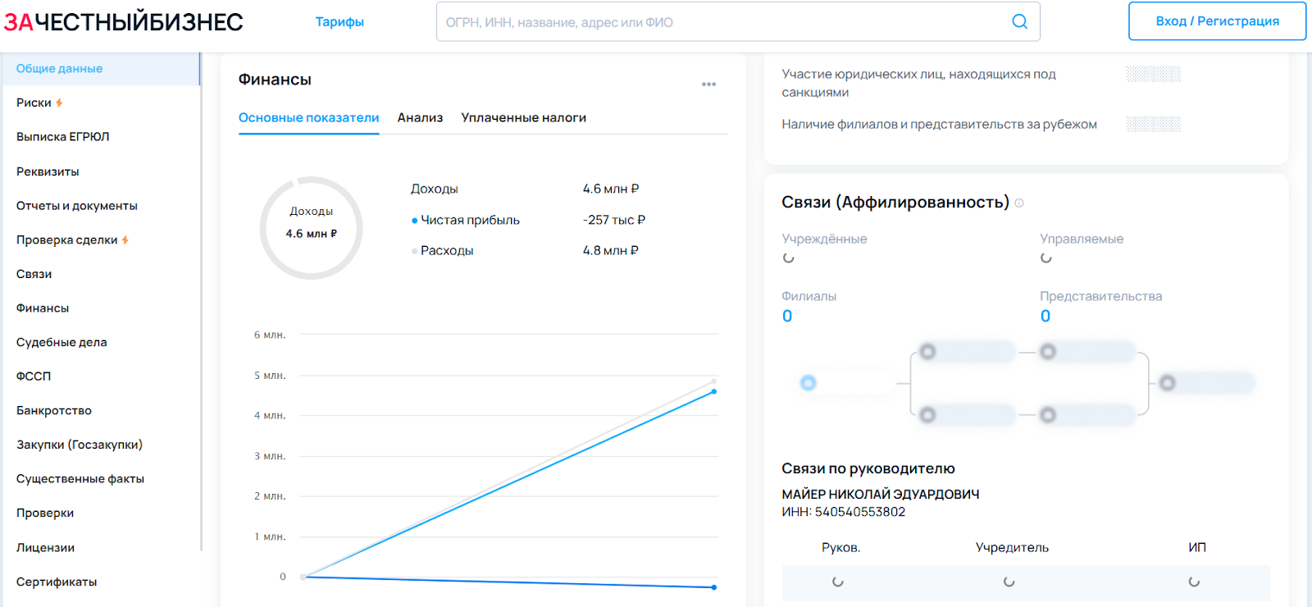1312x607 pixels.
Task: Click the lightning icon next to Проверка сделки
Action: coord(125,240)
